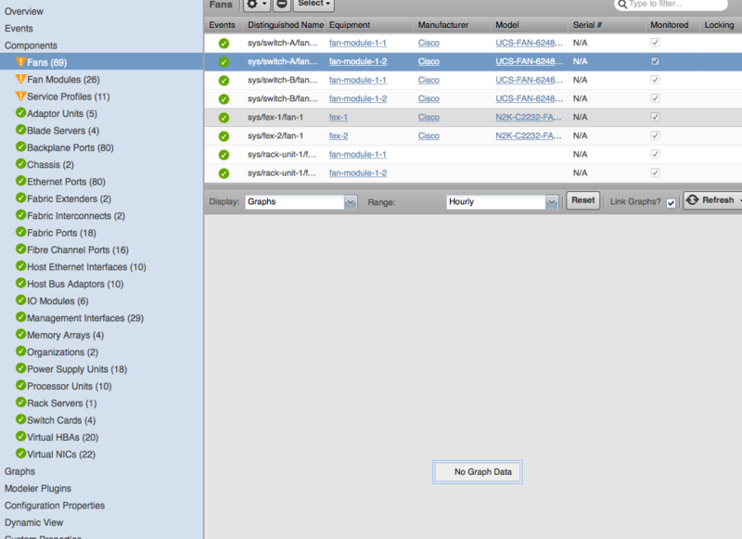
Task: Click green status icon beside Processor Units (10)
Action: pos(20,385)
